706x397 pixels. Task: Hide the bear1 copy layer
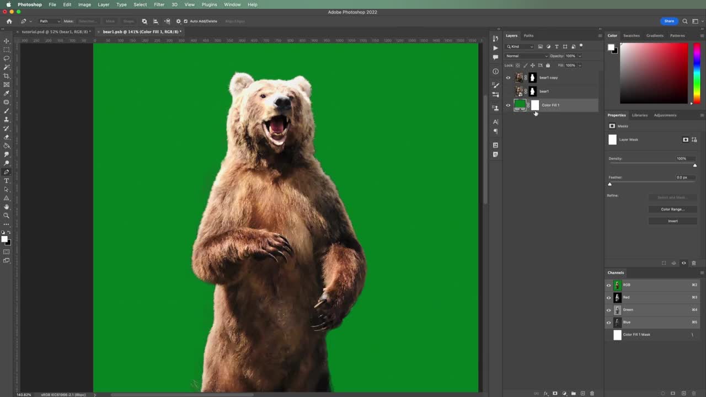508,78
